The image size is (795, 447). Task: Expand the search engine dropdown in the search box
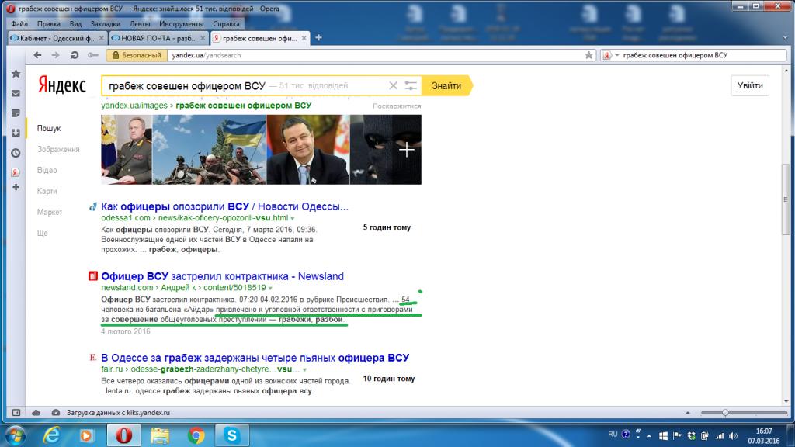pyautogui.click(x=617, y=55)
